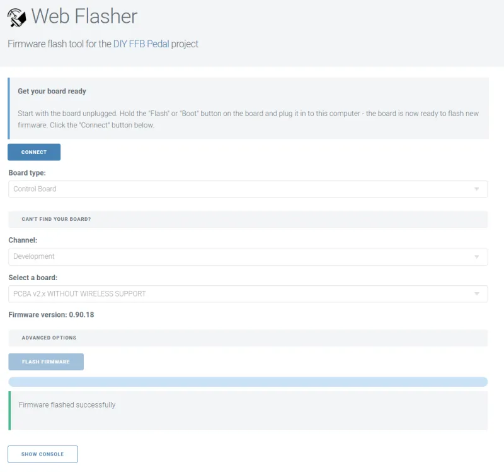Select the Control Board type combo box
Screen dimensions: 504x472
point(248,189)
